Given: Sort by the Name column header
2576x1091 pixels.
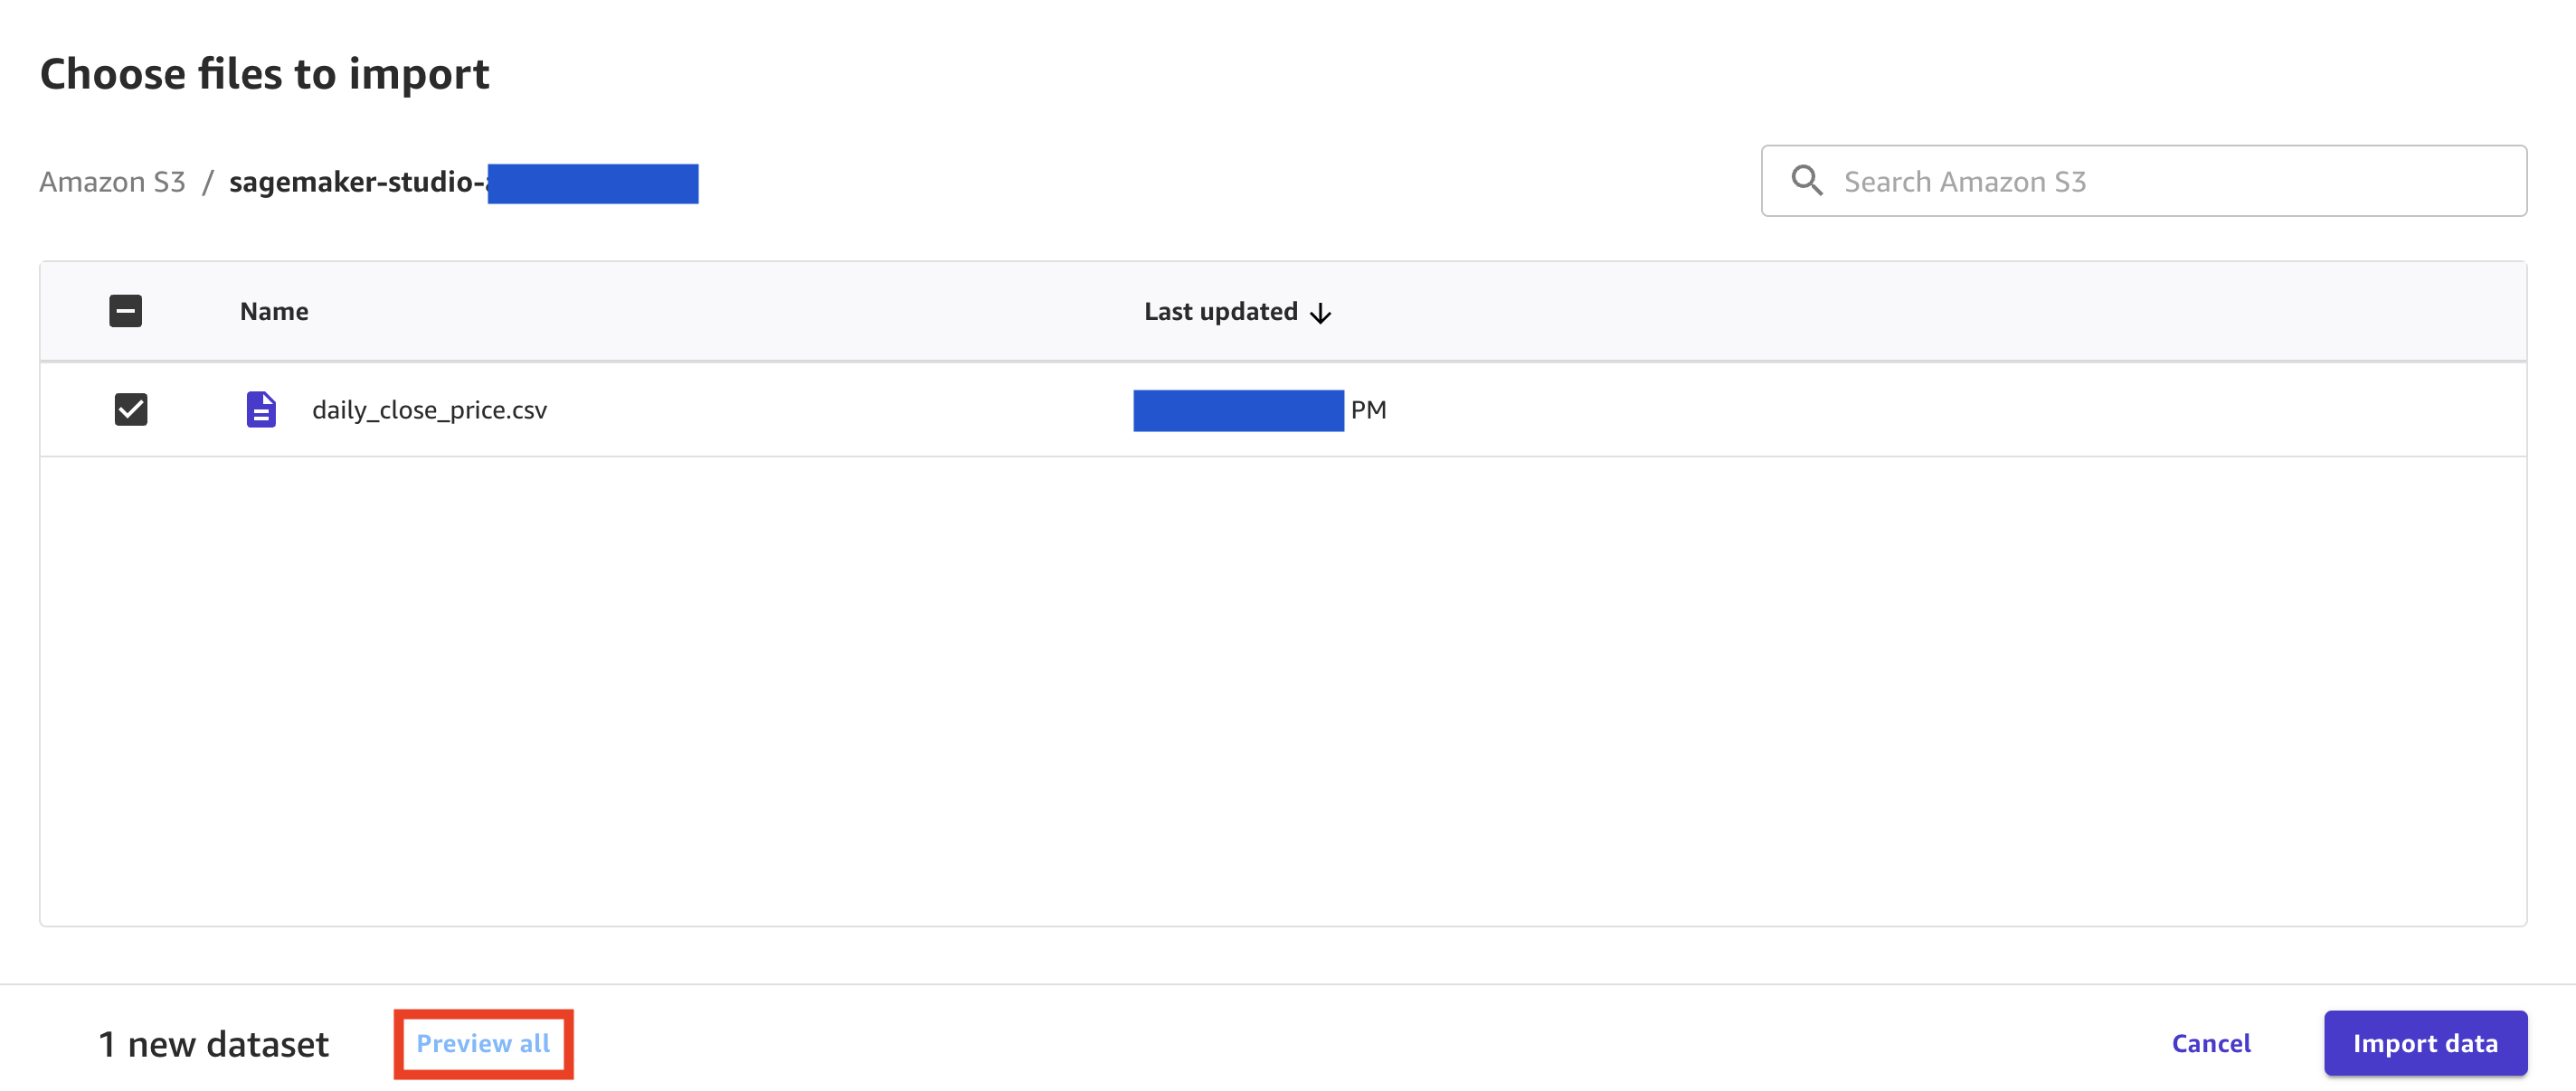Looking at the screenshot, I should click(x=274, y=312).
